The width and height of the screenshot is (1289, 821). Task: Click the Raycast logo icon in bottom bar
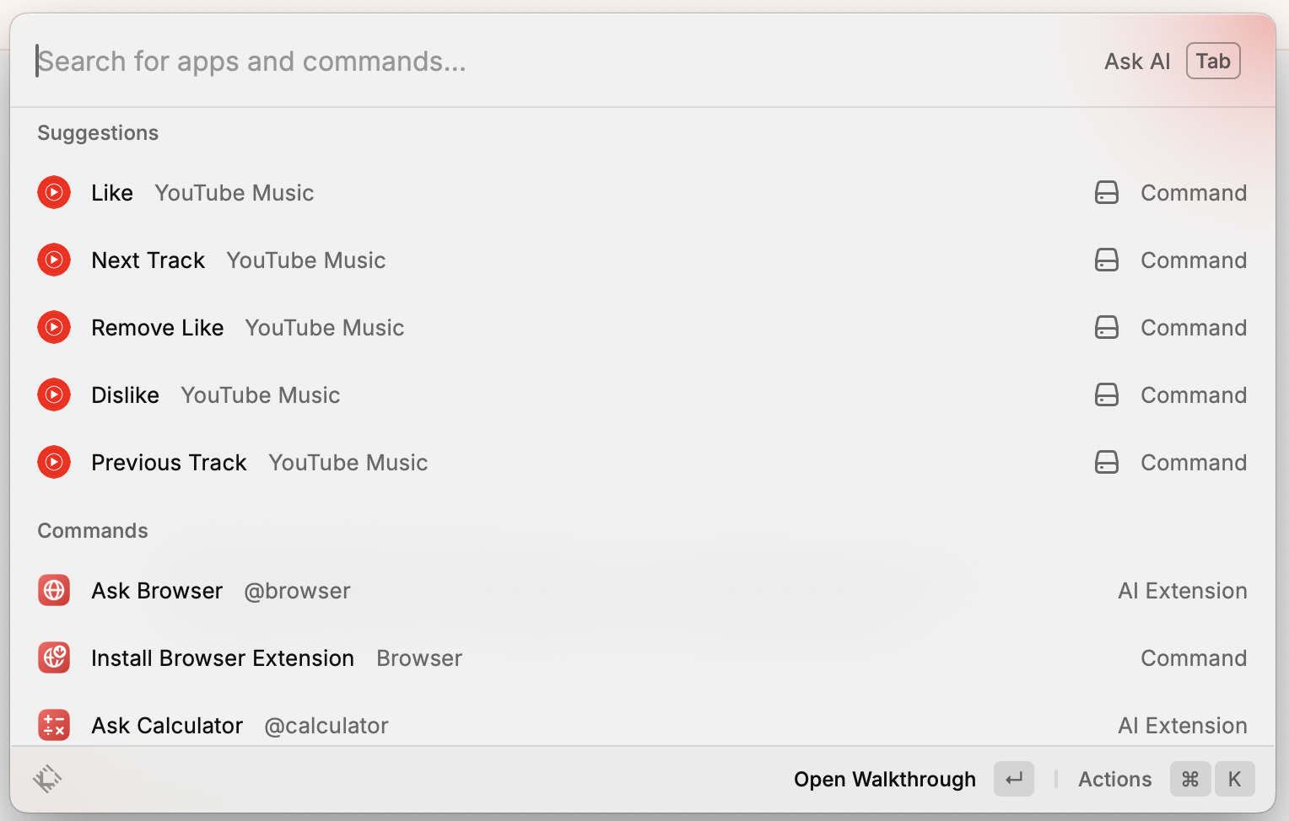point(47,779)
